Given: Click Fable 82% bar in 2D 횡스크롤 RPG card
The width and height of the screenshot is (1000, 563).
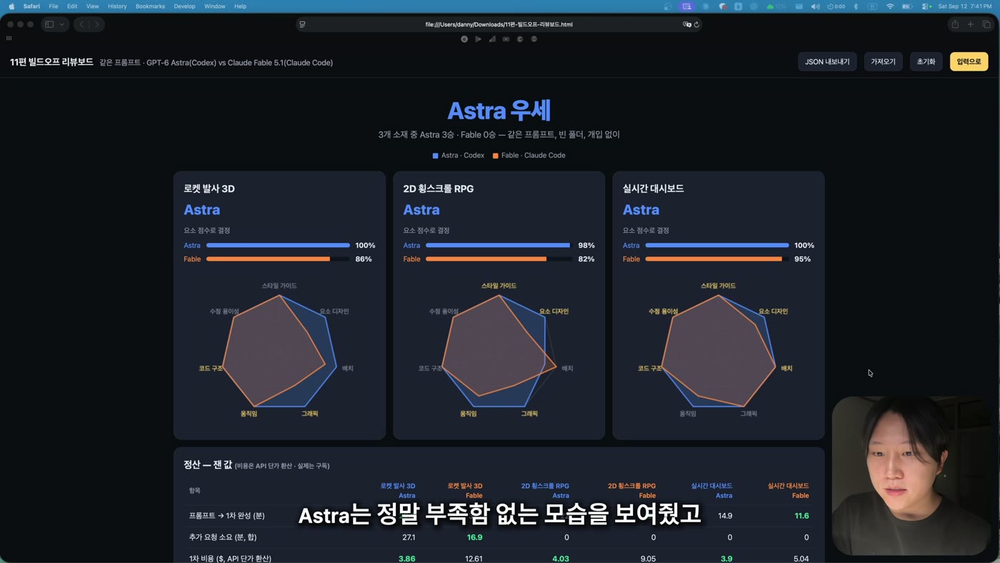Looking at the screenshot, I should click(499, 259).
